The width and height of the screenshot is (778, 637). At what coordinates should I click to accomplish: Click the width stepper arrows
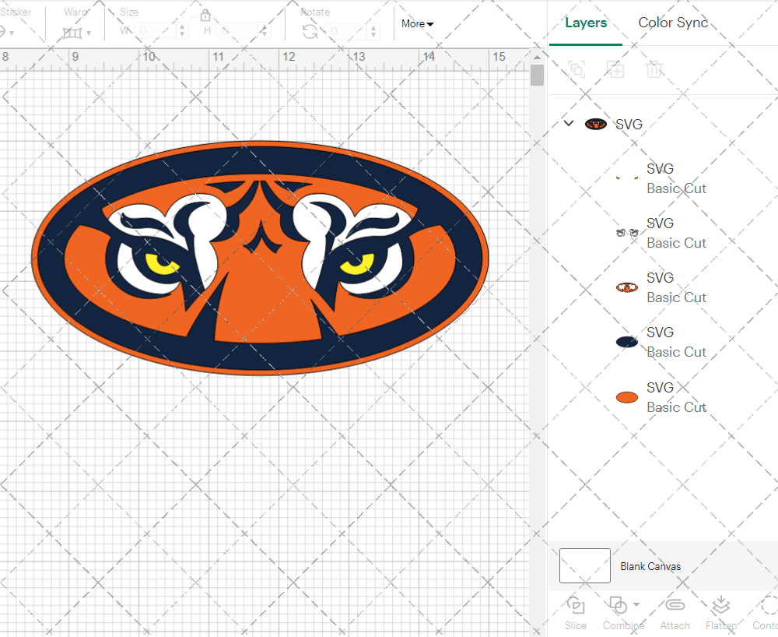pyautogui.click(x=182, y=31)
